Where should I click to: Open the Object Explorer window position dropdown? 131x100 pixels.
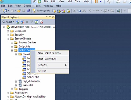(47, 17)
